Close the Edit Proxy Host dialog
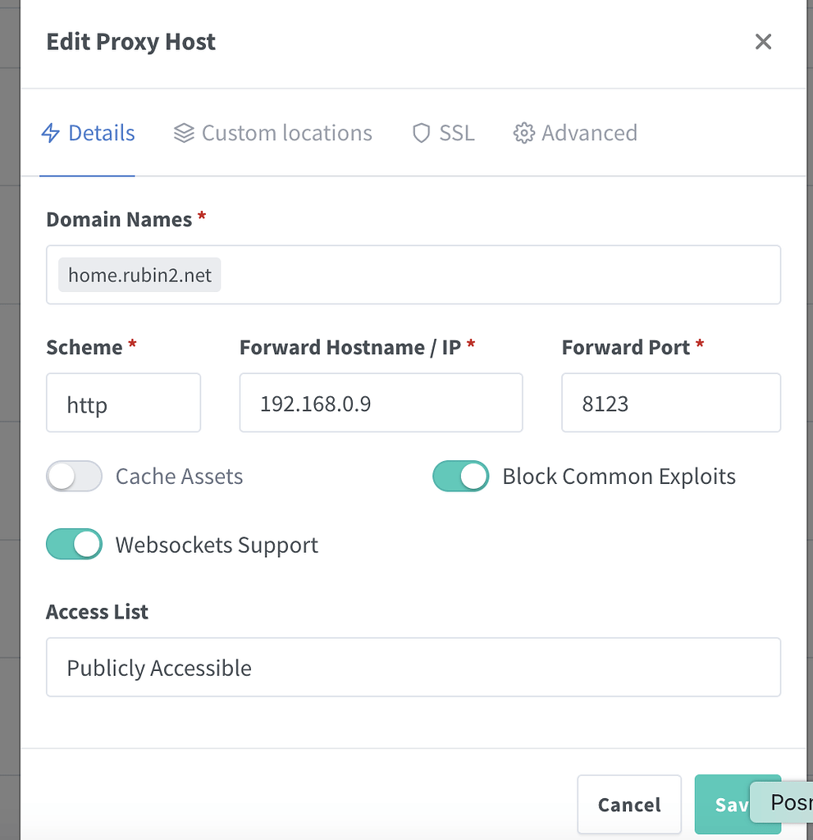 (763, 41)
